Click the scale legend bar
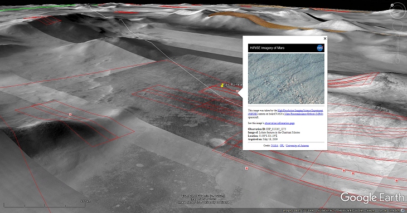 coord(45,205)
